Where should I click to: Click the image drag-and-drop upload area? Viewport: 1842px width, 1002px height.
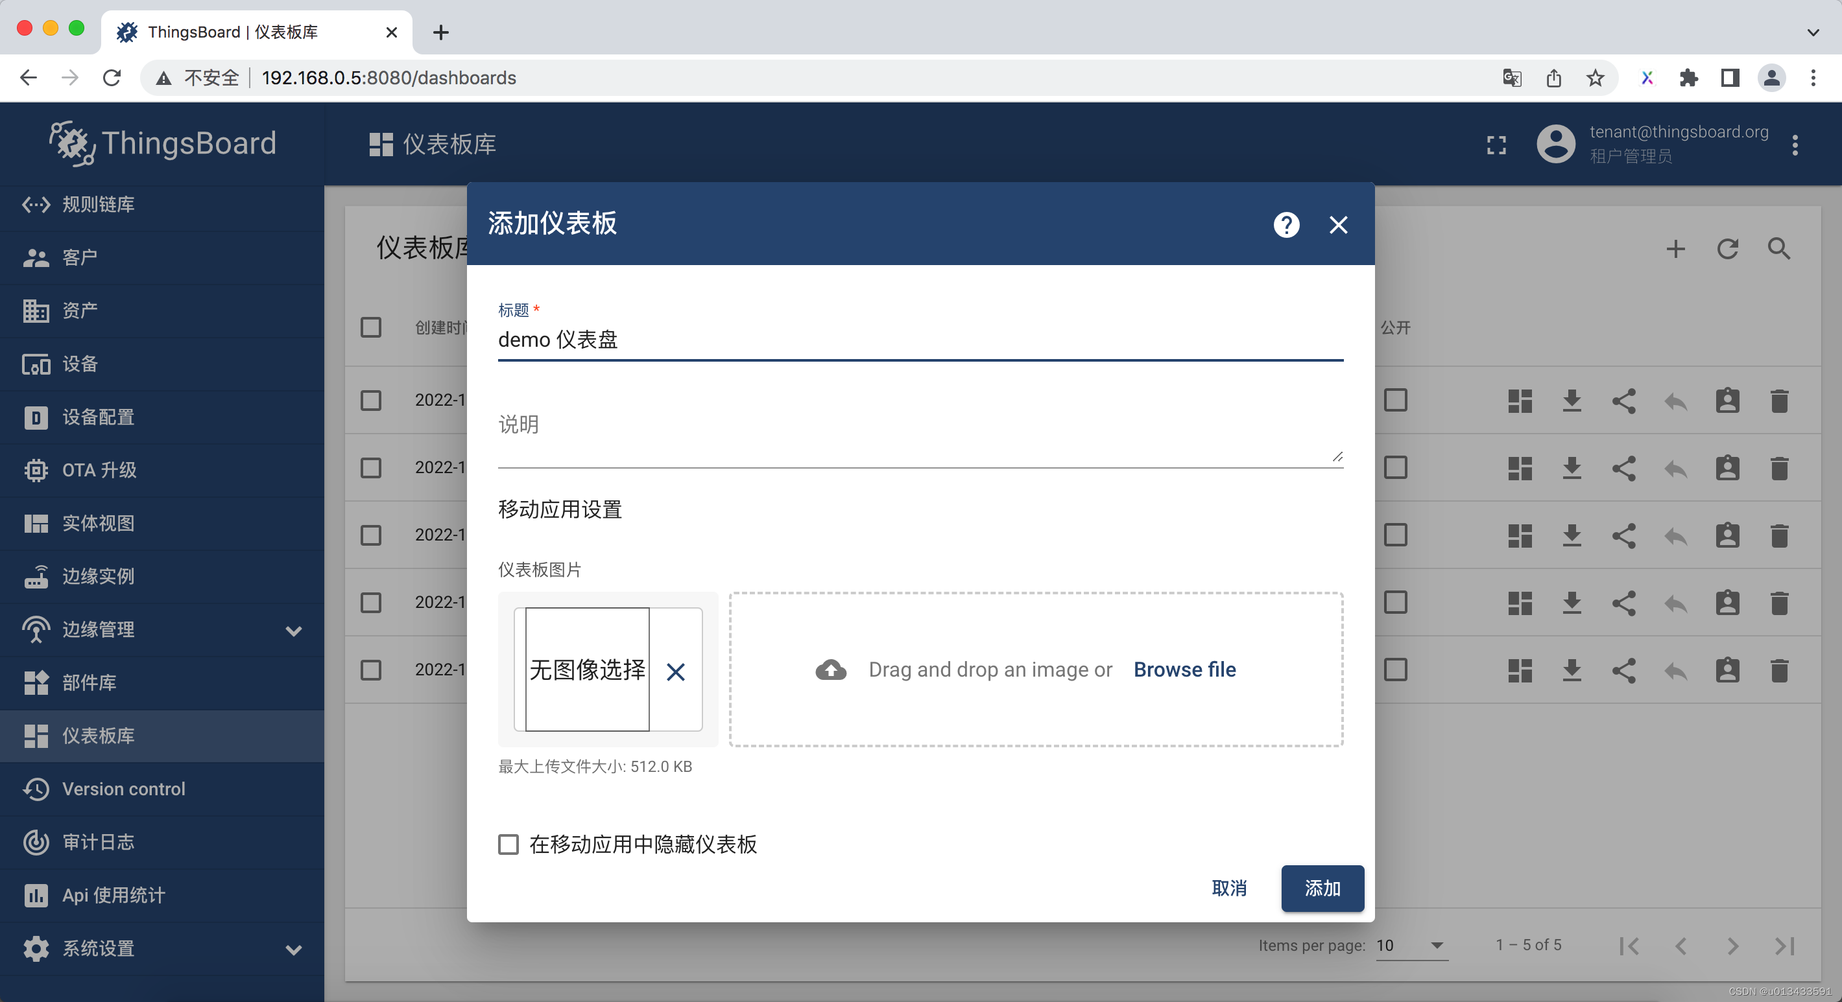[1035, 670]
